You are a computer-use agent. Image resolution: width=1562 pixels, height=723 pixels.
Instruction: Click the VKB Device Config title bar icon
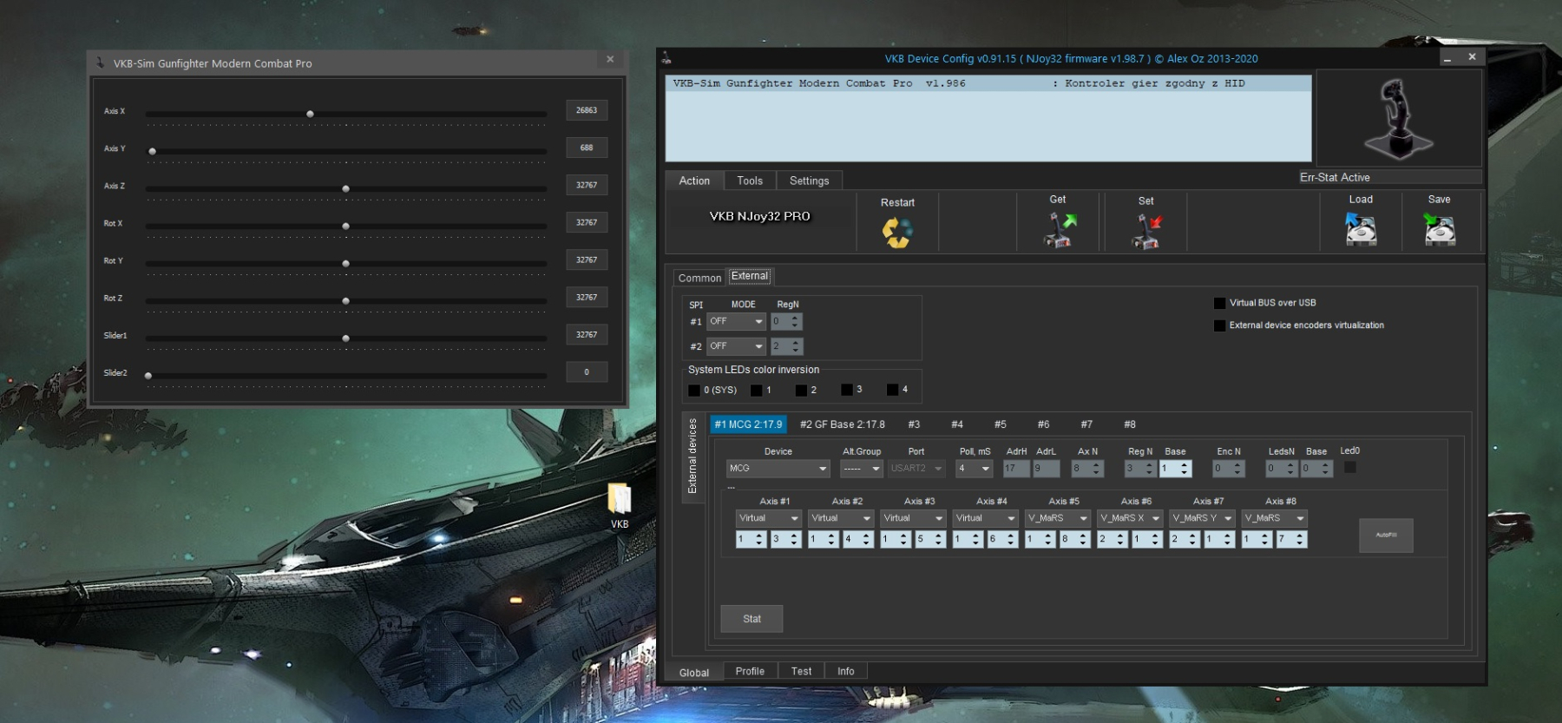pos(666,58)
